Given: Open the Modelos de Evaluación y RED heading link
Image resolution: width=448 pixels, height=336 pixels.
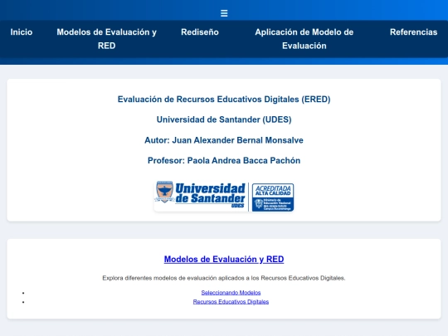Looking at the screenshot, I should (224, 259).
